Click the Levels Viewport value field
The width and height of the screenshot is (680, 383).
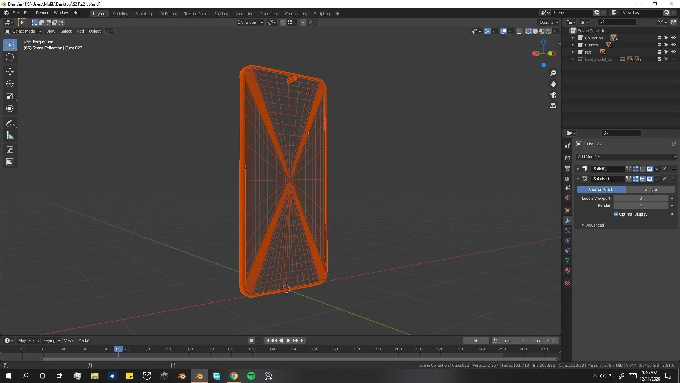point(640,198)
